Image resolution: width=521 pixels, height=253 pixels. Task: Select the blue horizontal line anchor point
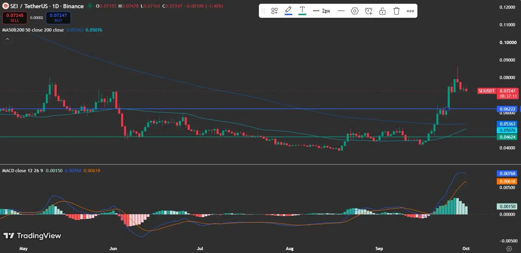pos(447,109)
